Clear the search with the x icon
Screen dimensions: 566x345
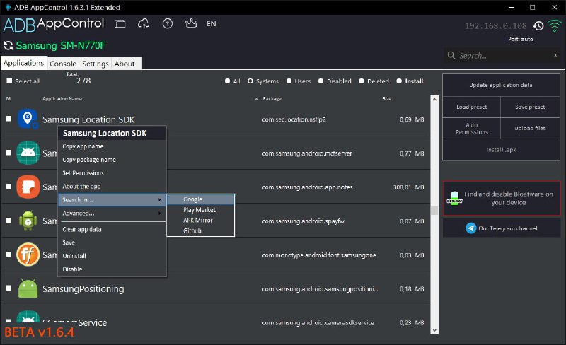(555, 55)
